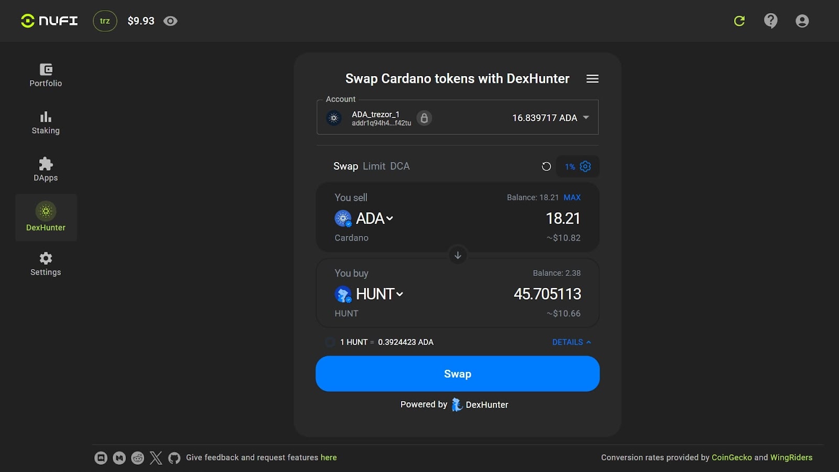Switch to the DCA tab
Screen dimensions: 839x472
(400, 166)
